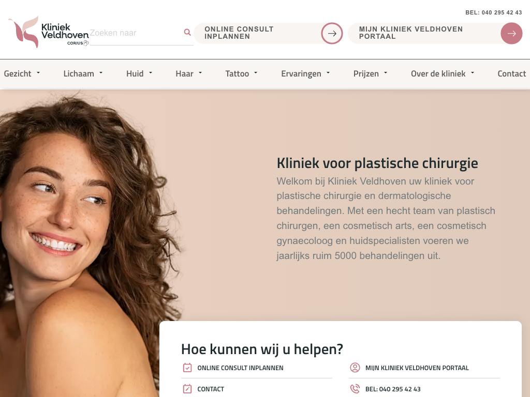
Task: Click the filled arrow circle for portaal
Action: (x=511, y=33)
